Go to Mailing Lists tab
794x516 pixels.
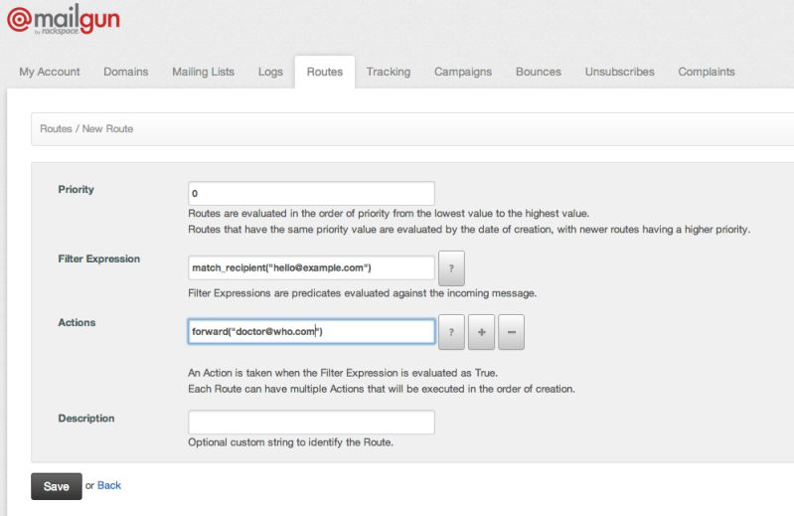[203, 72]
